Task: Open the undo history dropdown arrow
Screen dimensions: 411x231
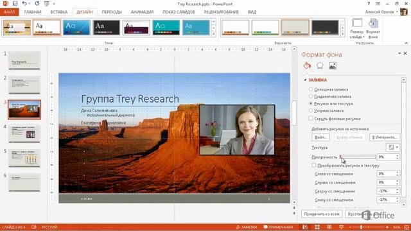Action: click(x=29, y=4)
